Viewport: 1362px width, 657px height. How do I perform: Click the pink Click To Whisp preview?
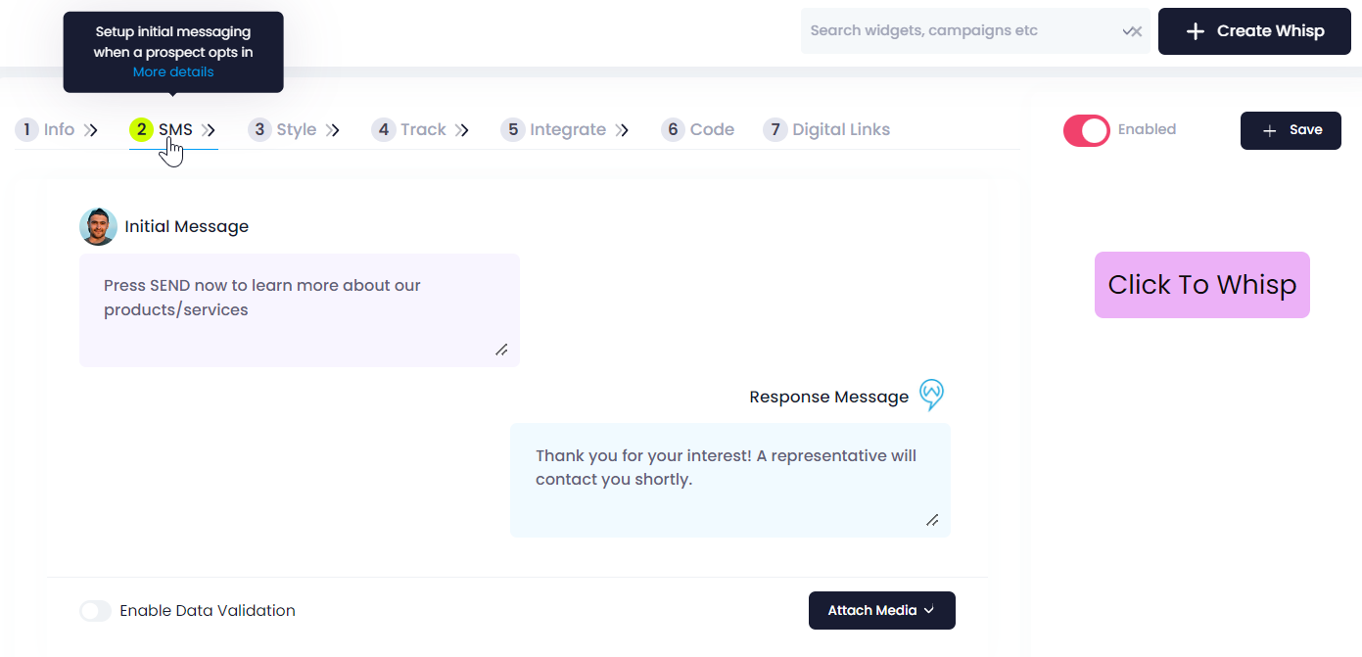pos(1202,285)
